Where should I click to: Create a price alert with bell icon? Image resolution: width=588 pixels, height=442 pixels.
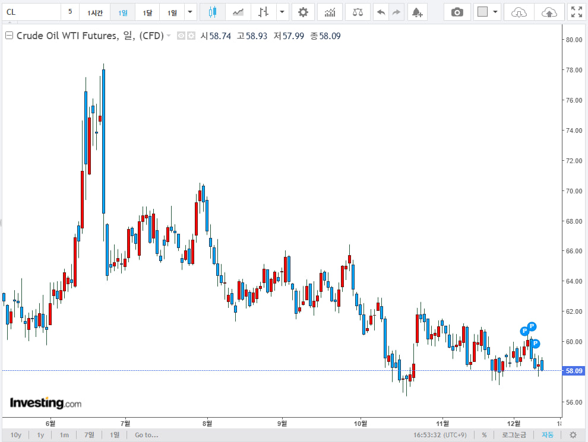pyautogui.click(x=417, y=12)
